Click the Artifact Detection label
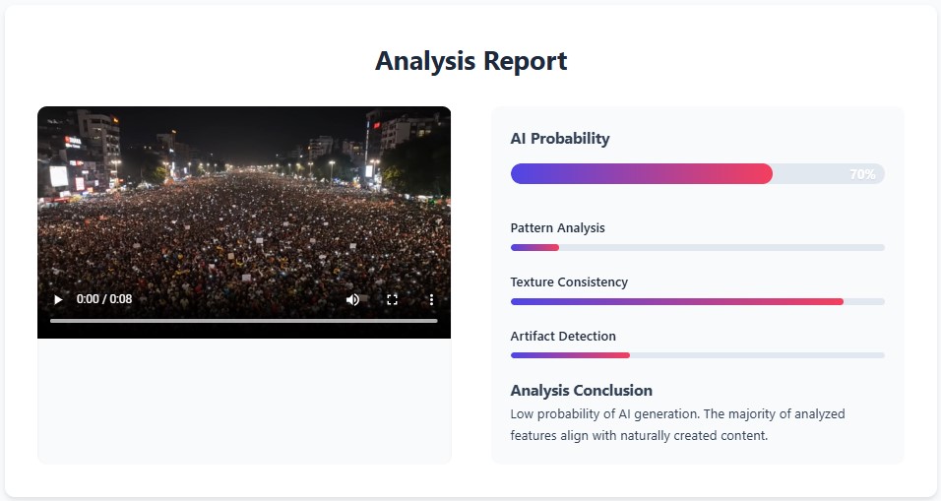 pos(563,336)
